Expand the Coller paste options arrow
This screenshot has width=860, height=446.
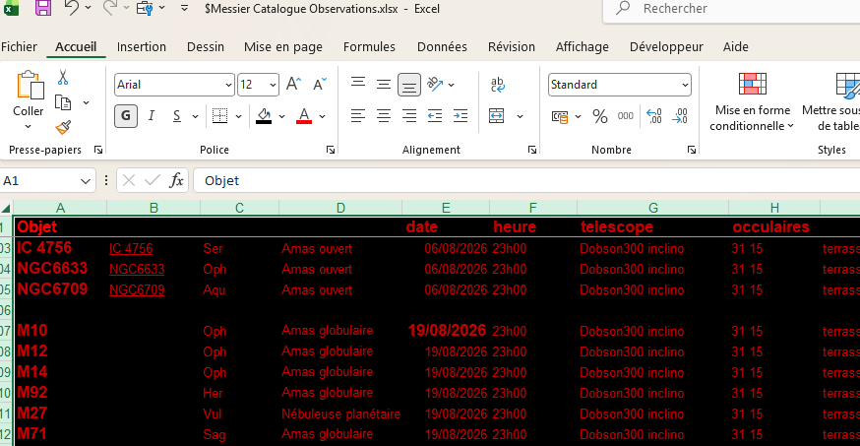(x=28, y=127)
